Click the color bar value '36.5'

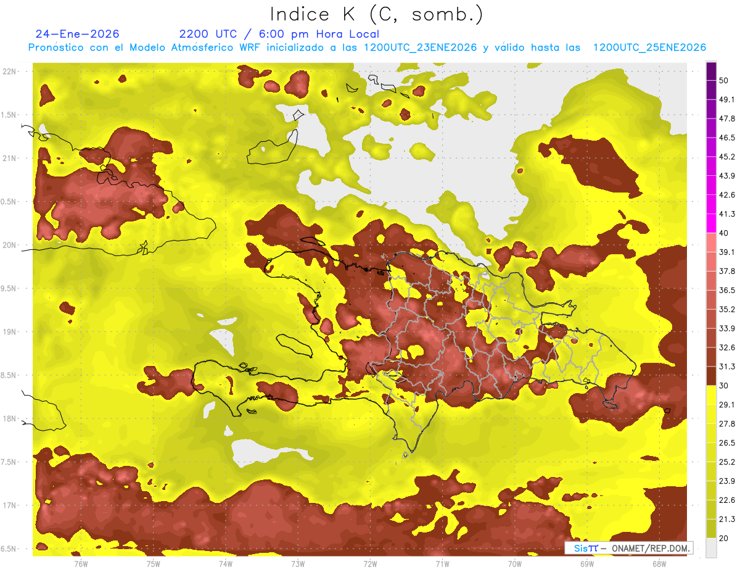[727, 290]
